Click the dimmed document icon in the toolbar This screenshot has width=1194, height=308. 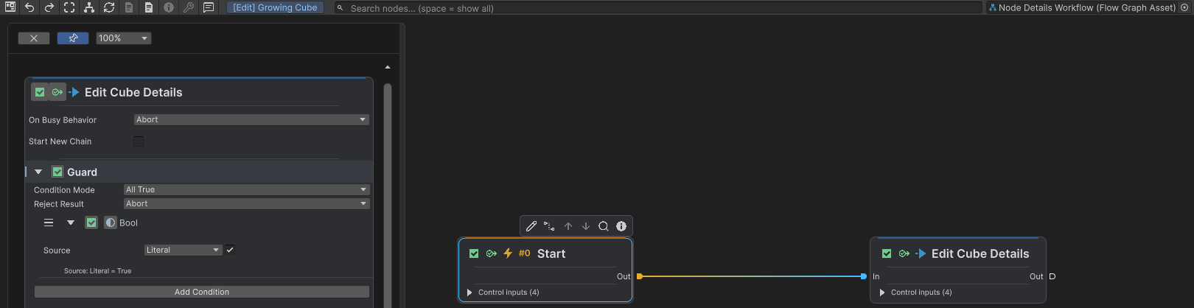click(129, 7)
